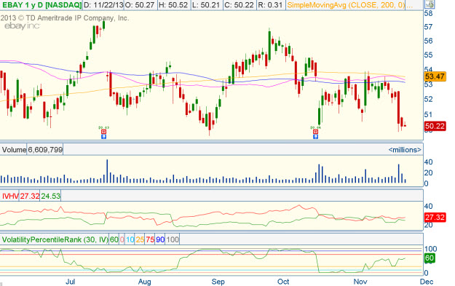Click the H: 50.52 high value

(173, 5)
